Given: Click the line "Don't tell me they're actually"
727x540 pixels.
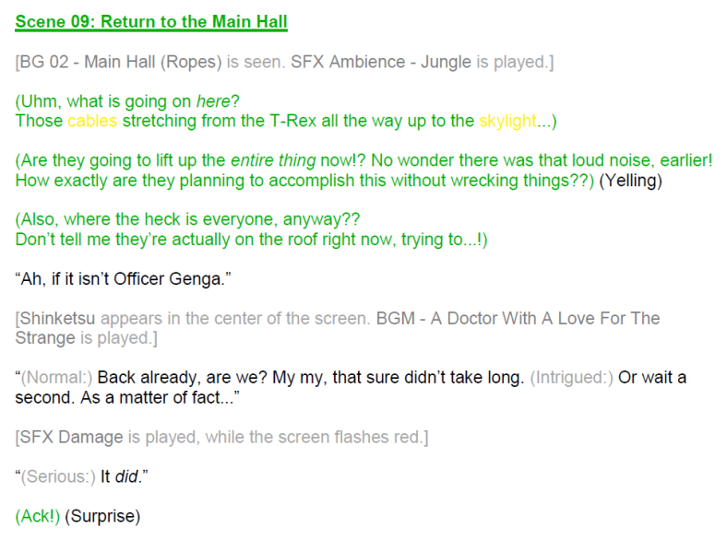Looking at the screenshot, I should [x=251, y=240].
